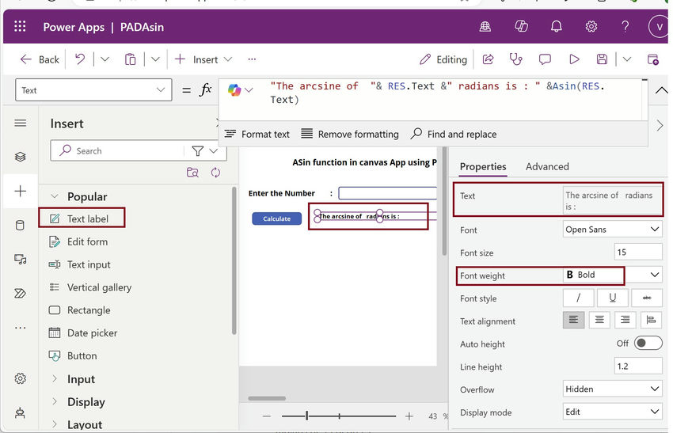
Task: Set text alignment to center
Action: pos(599,320)
